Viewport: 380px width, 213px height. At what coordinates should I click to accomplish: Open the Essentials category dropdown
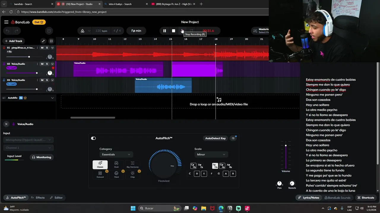[x=116, y=154]
